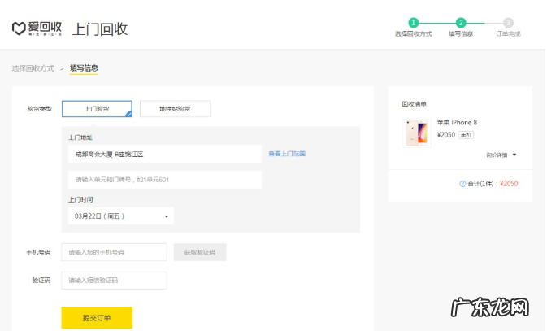Focus the 手机号码 input field
This screenshot has height=331, width=560.
(x=114, y=252)
